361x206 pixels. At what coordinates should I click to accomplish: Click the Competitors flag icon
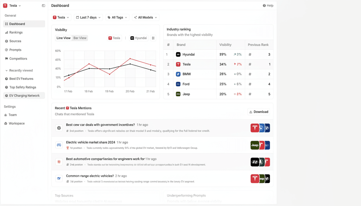[6, 58]
